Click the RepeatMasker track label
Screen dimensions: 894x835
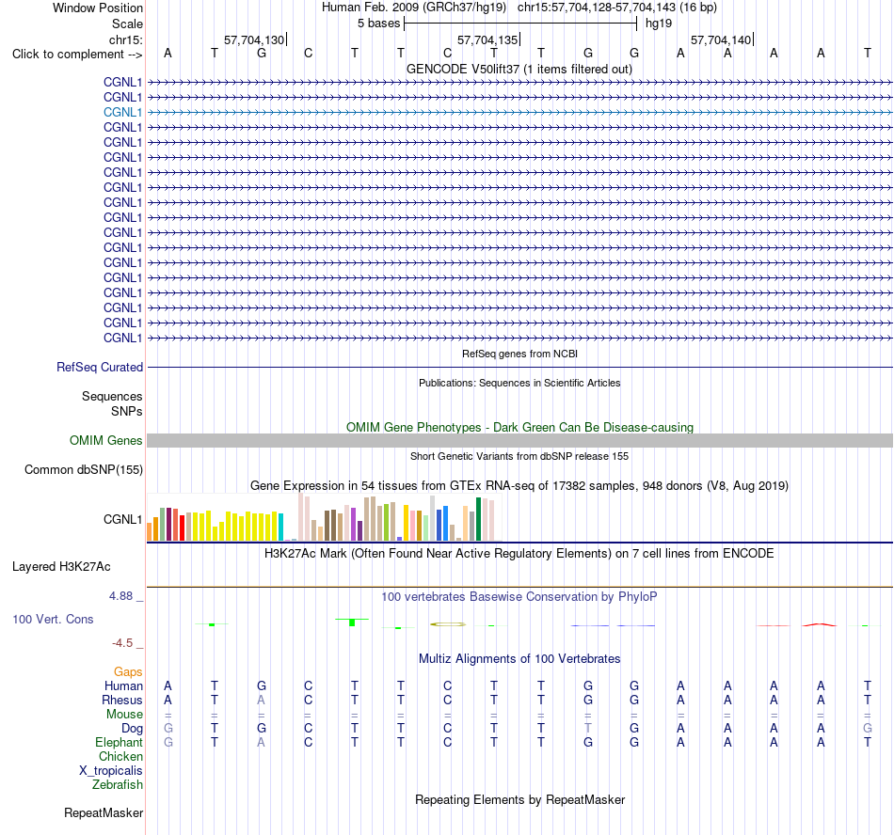click(x=104, y=812)
